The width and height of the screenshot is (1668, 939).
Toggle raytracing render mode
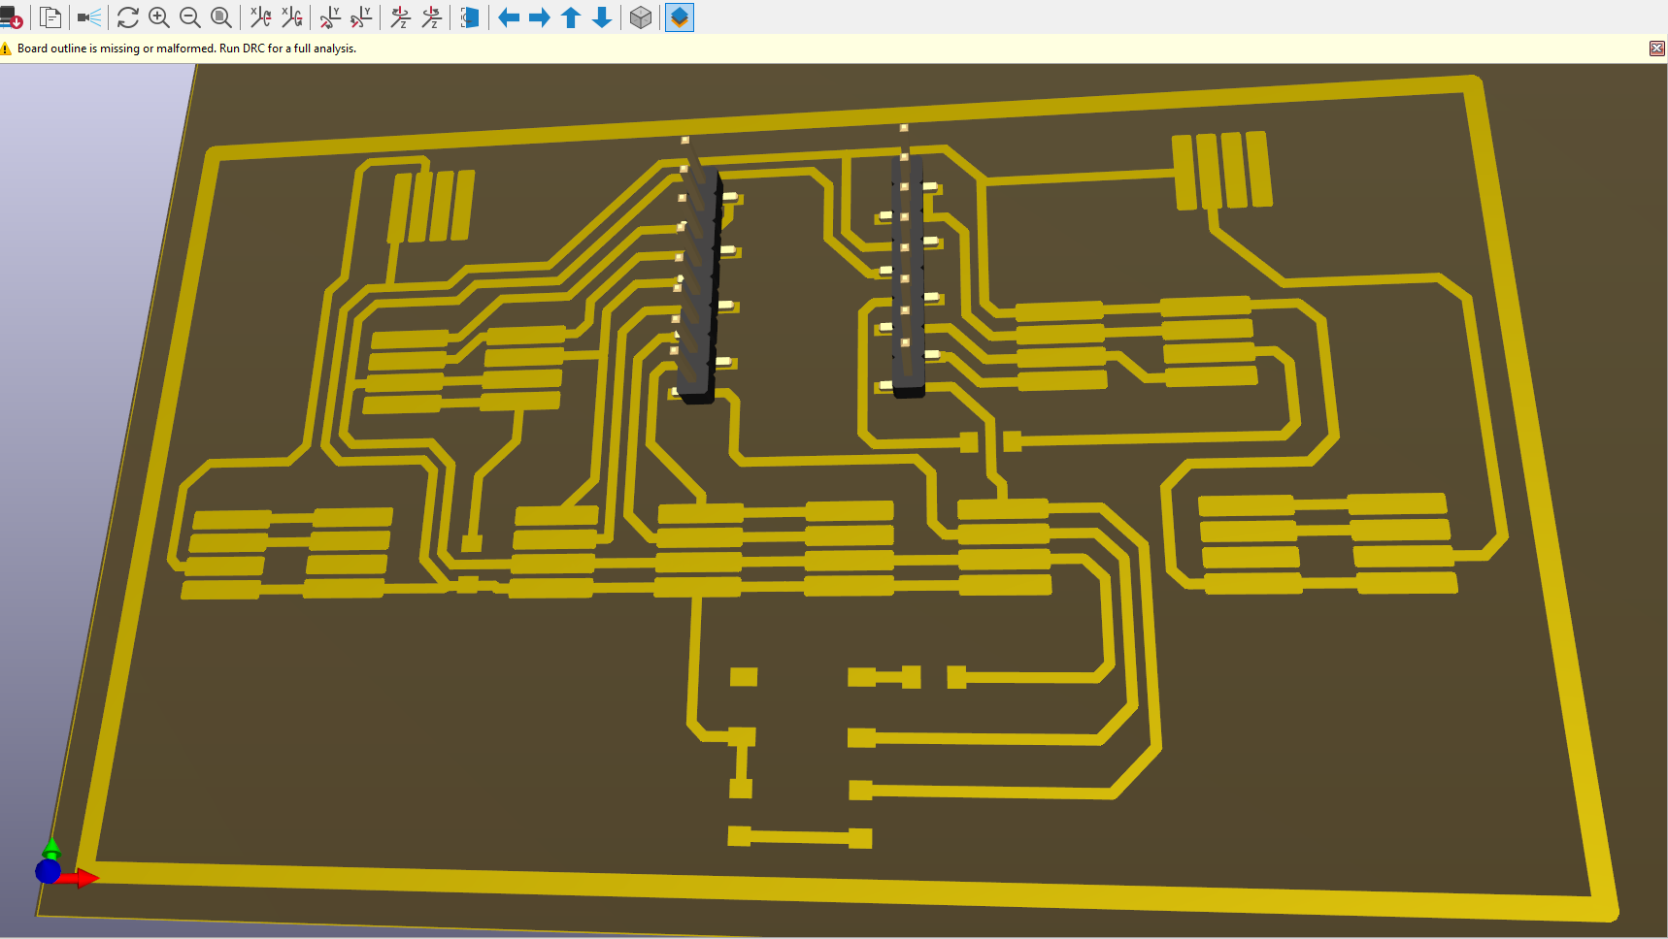coord(89,17)
